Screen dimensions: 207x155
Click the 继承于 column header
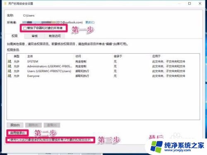tap(118, 56)
